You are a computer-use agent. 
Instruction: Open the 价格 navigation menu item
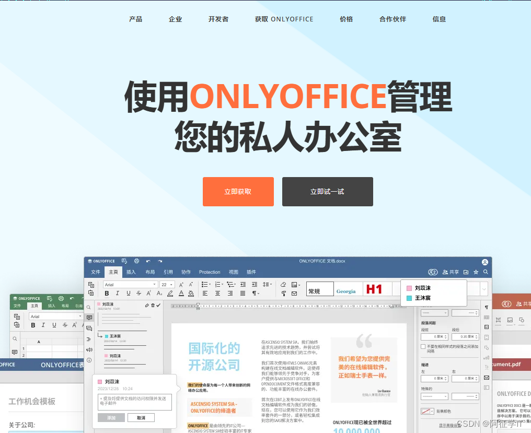pos(346,19)
